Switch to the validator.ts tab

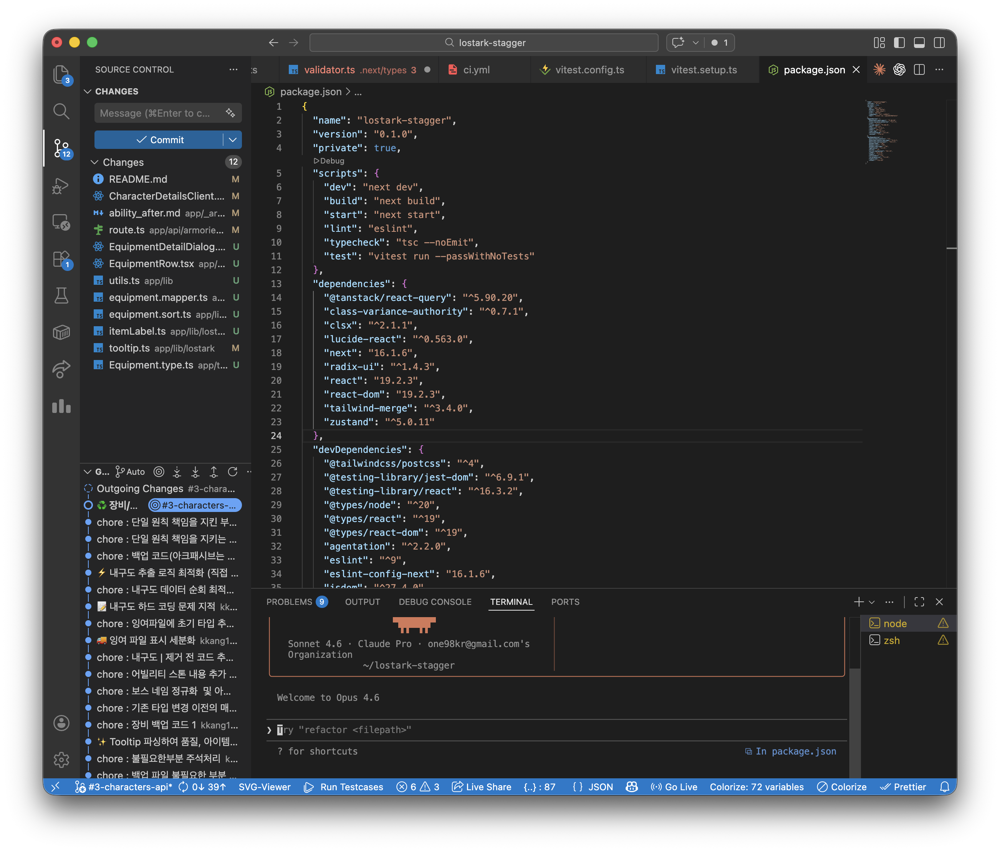click(x=358, y=69)
